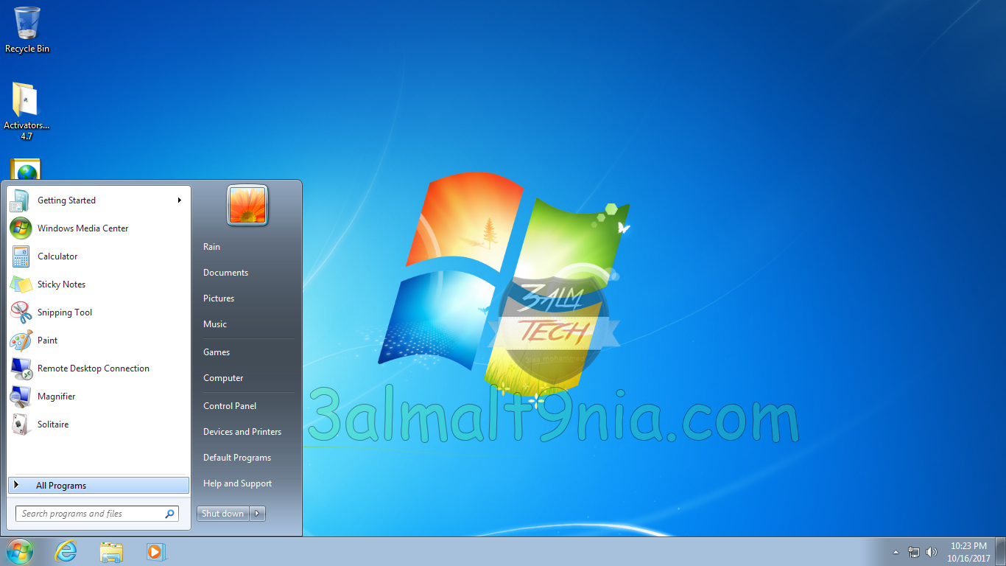Viewport: 1006px width, 566px height.
Task: Click the network tray icon
Action: click(x=914, y=552)
